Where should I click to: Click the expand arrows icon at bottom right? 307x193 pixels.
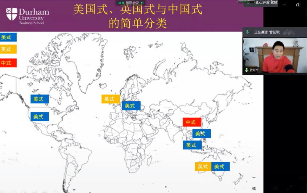(x=289, y=188)
